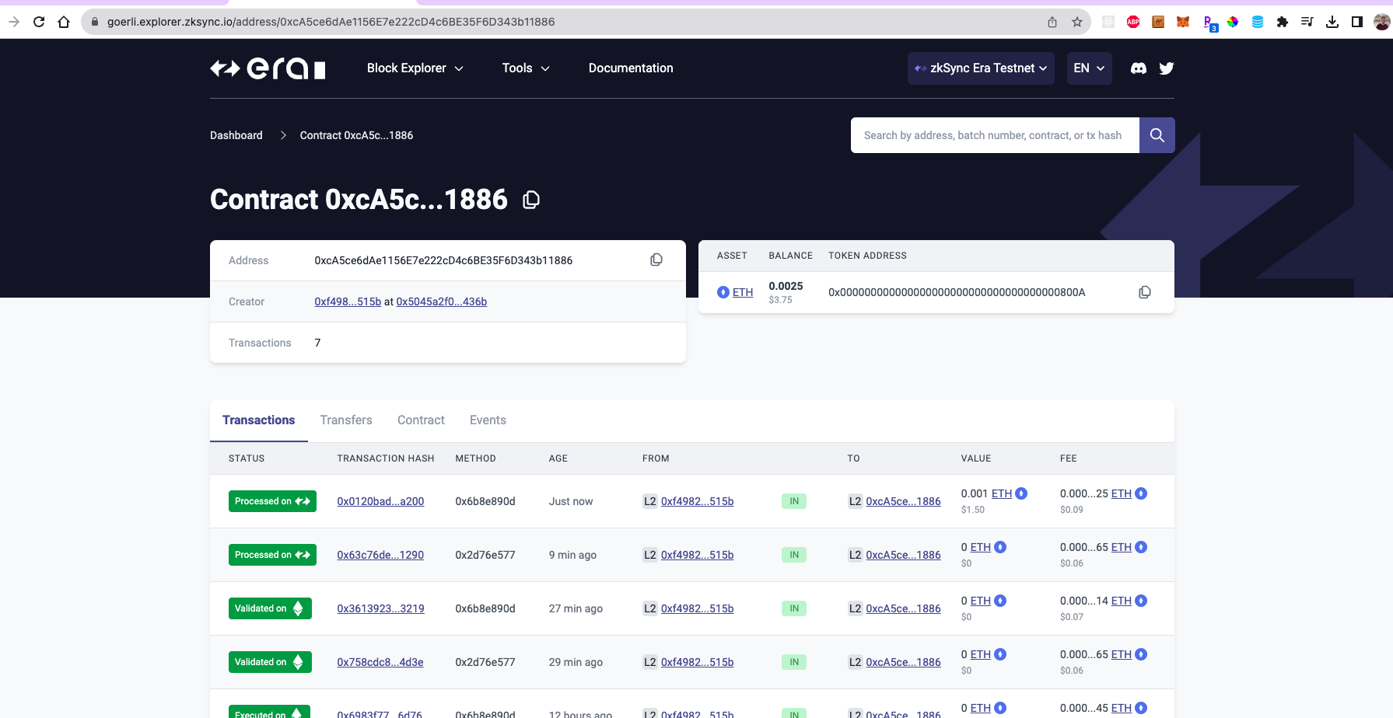The image size is (1393, 718).
Task: Click Validated status badge for 0x758cdc8...4d3e
Action: coord(270,662)
